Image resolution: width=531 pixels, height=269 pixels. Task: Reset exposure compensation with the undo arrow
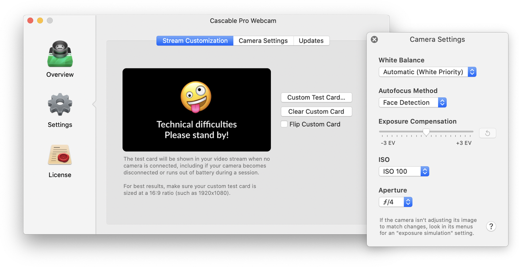click(488, 133)
